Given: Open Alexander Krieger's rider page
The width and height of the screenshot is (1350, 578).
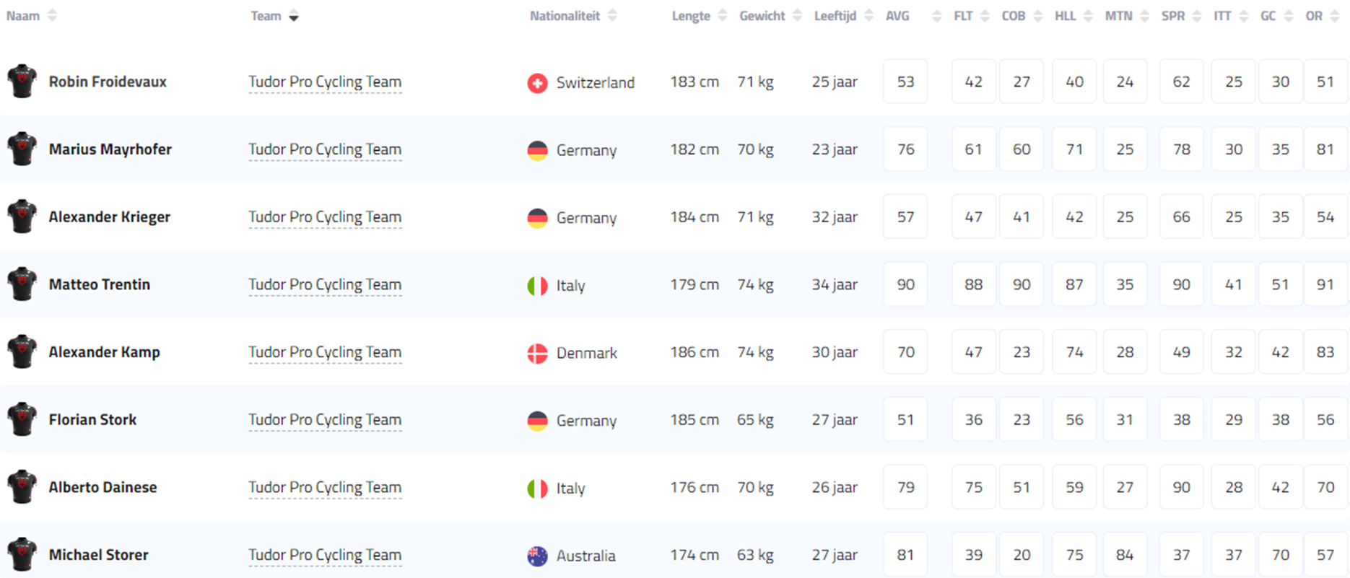Looking at the screenshot, I should click(x=109, y=217).
